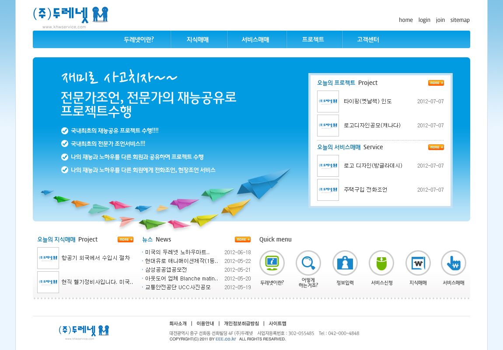Go to 고객센터 in the navigation bar
The height and width of the screenshot is (350, 503).
[368, 39]
